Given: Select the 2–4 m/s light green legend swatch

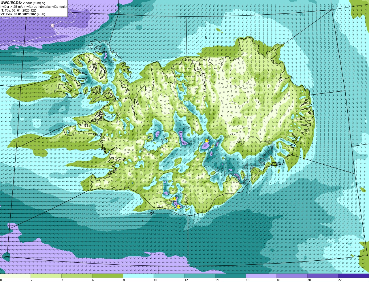Looking at the screenshot, I should click(46, 276).
